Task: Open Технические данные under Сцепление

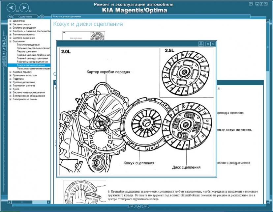Action: point(28,45)
